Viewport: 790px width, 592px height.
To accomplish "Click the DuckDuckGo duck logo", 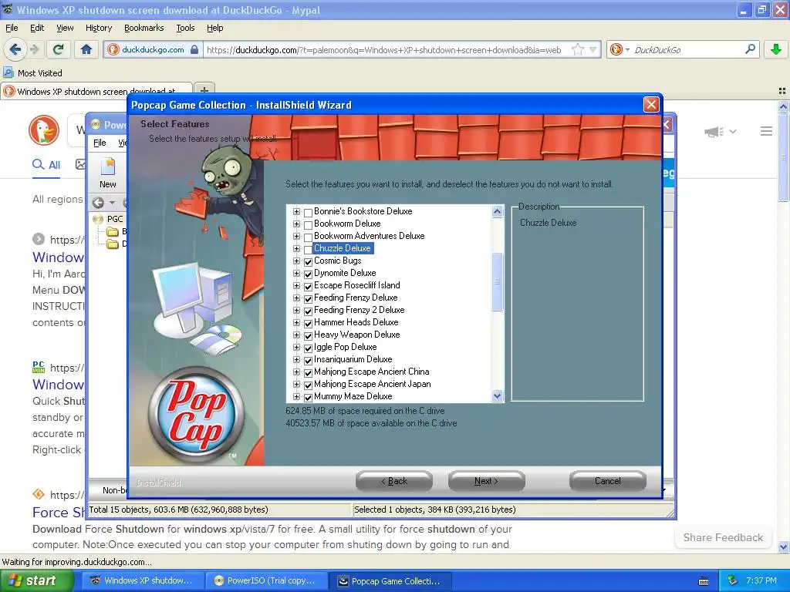I will (44, 129).
